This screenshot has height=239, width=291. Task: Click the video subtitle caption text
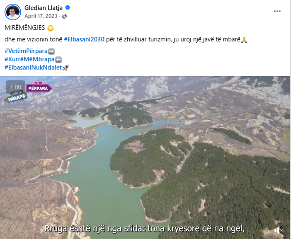[x=145, y=228]
